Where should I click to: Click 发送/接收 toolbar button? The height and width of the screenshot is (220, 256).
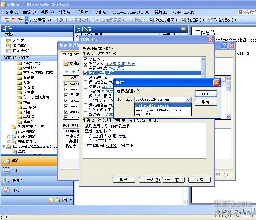tap(222, 20)
